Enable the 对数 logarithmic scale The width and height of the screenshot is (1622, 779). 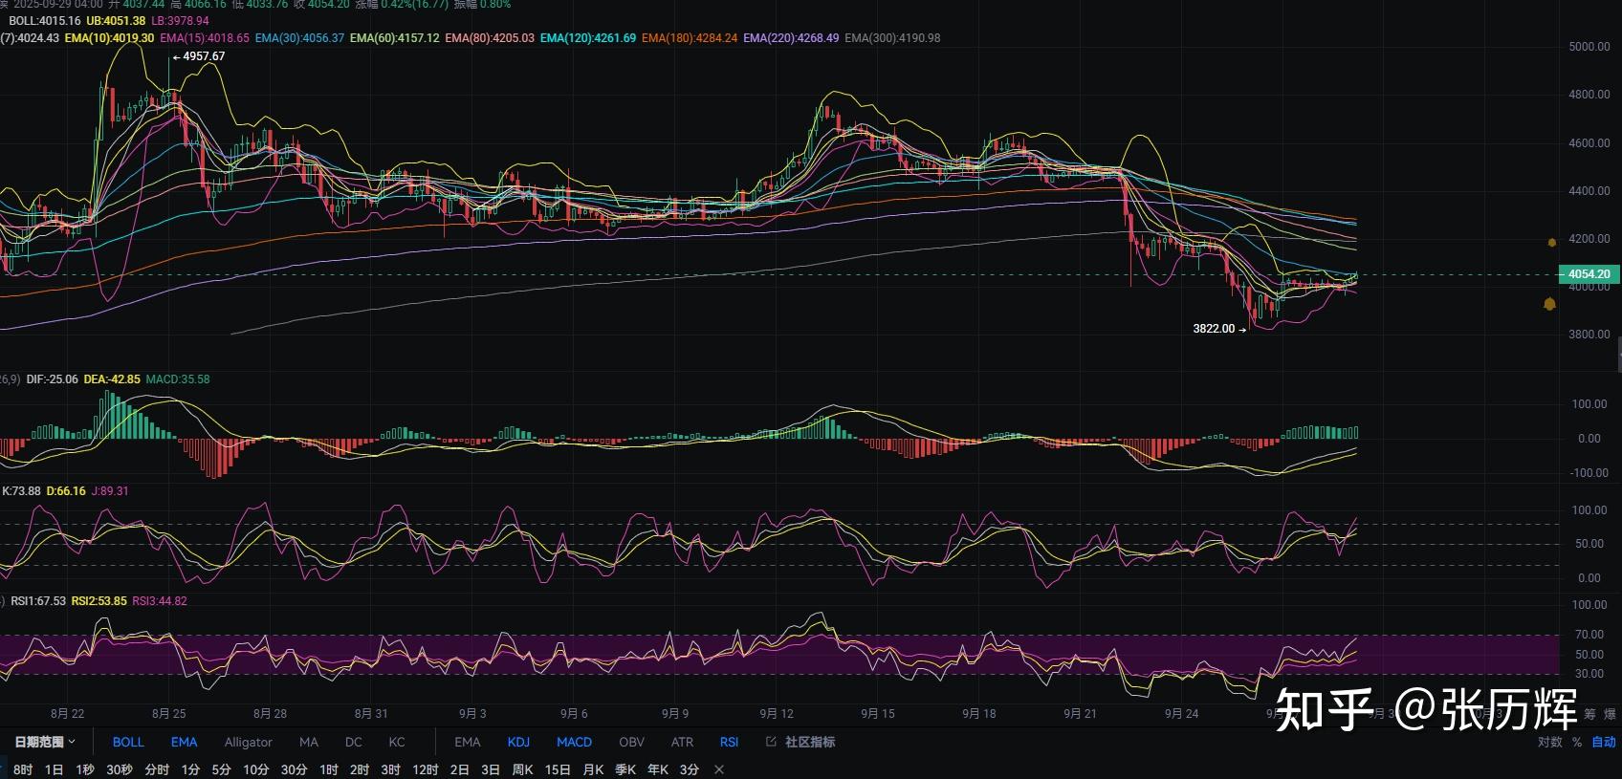[x=1549, y=742]
